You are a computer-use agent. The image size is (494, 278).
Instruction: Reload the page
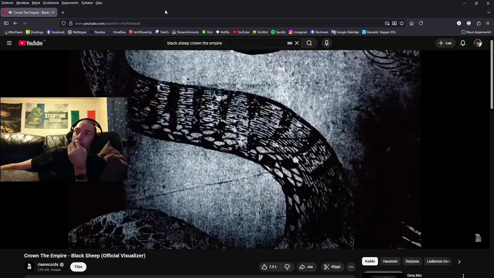(x=421, y=23)
